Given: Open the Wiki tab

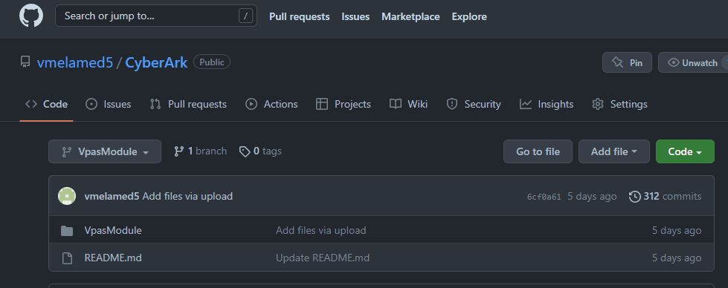Looking at the screenshot, I should pos(408,105).
